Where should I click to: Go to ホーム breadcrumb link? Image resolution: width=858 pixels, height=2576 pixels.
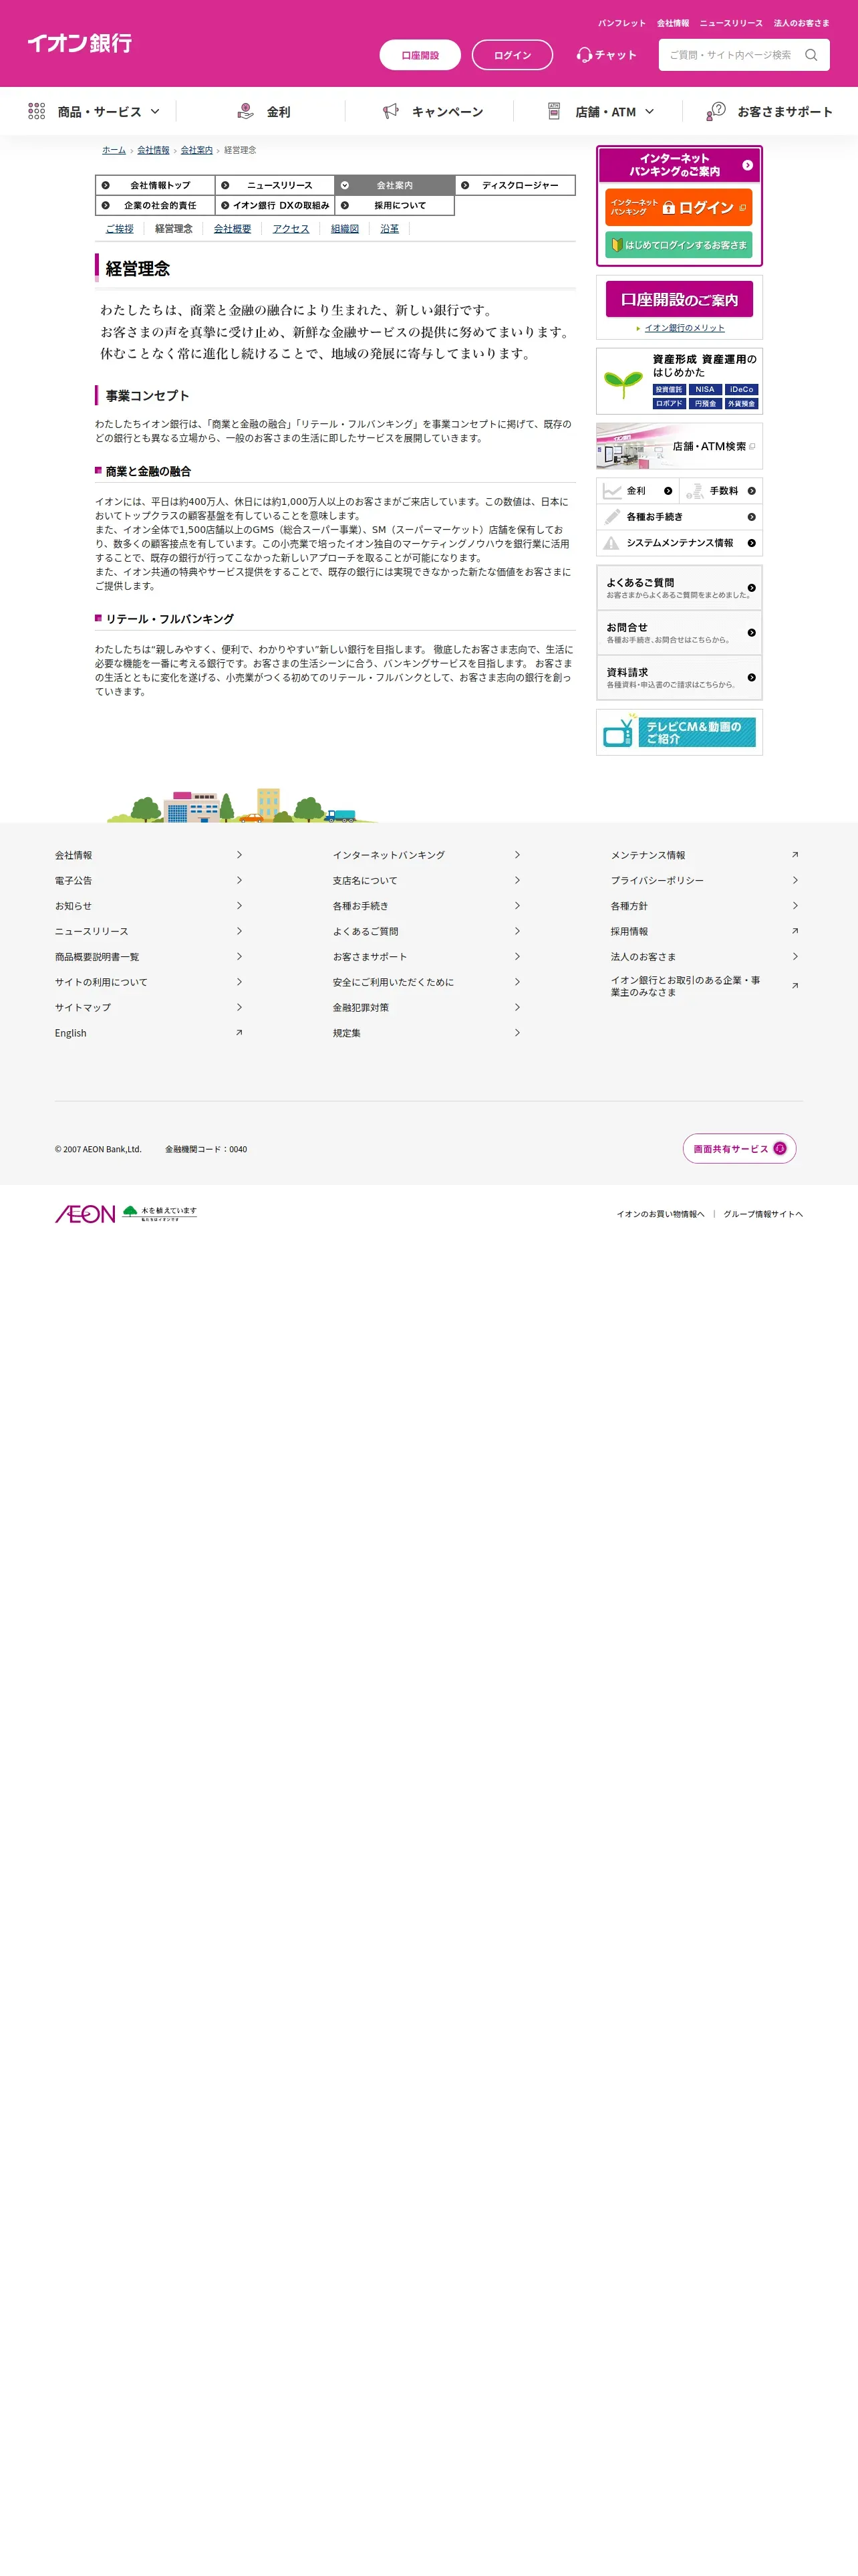pos(114,150)
